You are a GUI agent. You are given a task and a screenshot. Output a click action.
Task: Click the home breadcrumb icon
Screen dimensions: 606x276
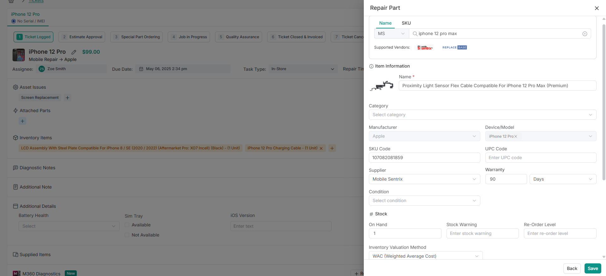[11, 1]
